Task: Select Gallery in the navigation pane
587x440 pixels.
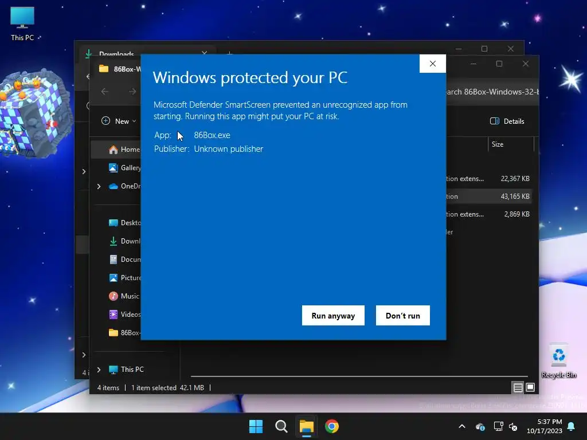Action: click(x=124, y=168)
